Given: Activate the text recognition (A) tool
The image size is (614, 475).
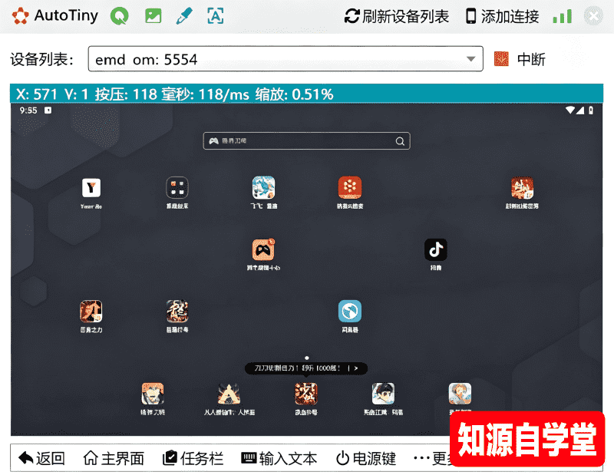Looking at the screenshot, I should coord(216,16).
